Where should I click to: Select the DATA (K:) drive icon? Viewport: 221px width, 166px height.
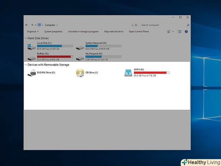click(x=128, y=73)
